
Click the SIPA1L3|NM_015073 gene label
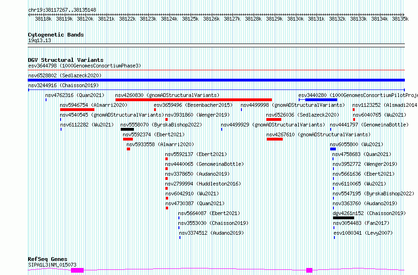coord(52,265)
